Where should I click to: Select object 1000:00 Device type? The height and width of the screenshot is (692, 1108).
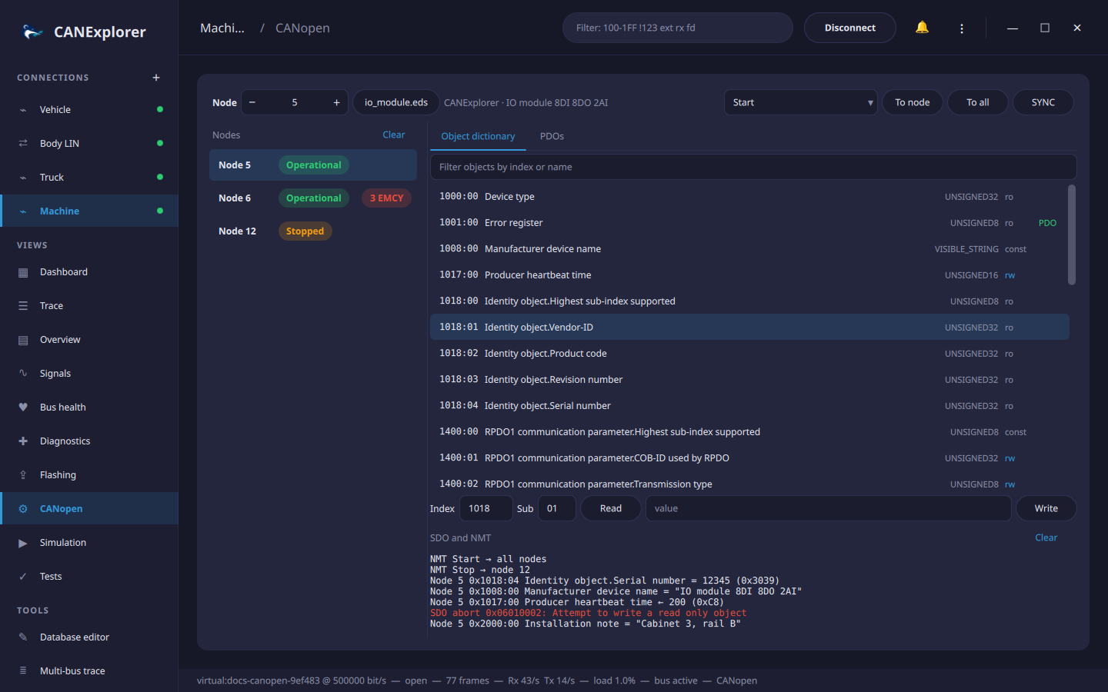pos(749,197)
